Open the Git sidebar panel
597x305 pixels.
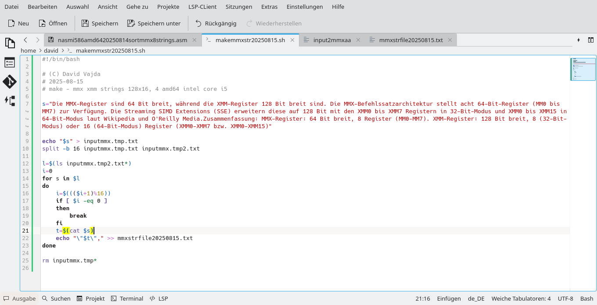click(10, 82)
